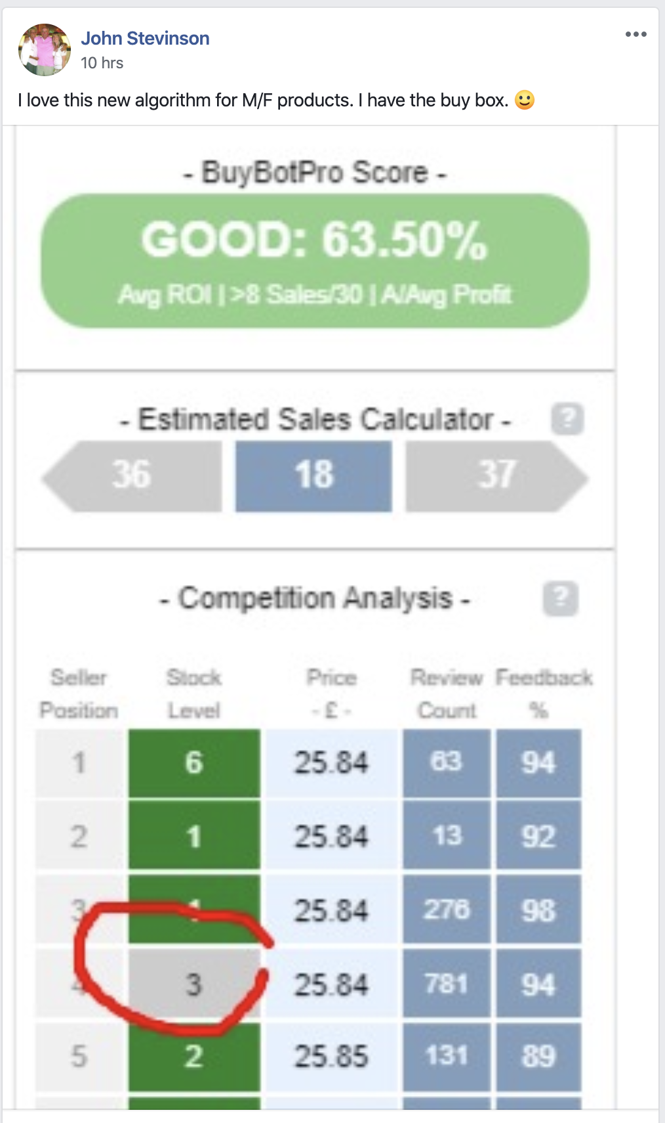665x1123 pixels.
Task: Click the left arrow showing 36
Action: pos(132,475)
